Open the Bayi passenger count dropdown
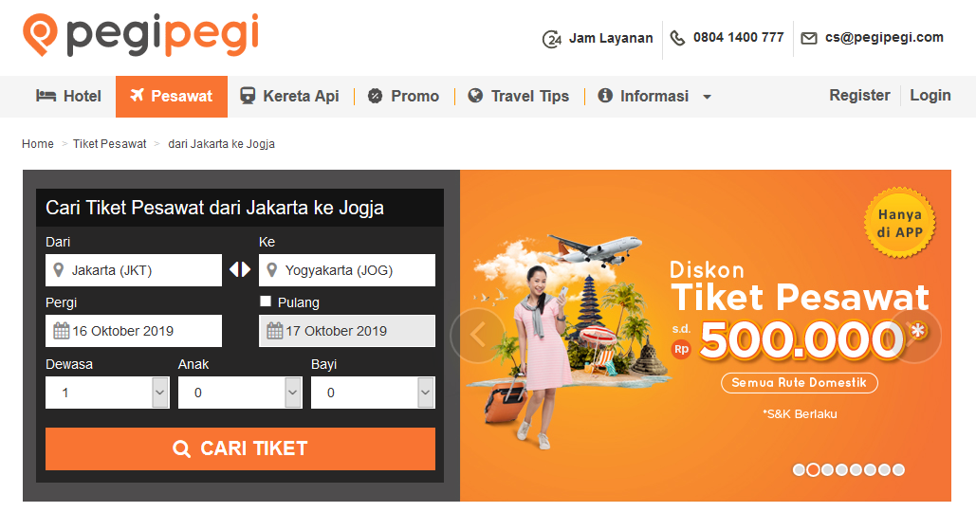 click(373, 393)
